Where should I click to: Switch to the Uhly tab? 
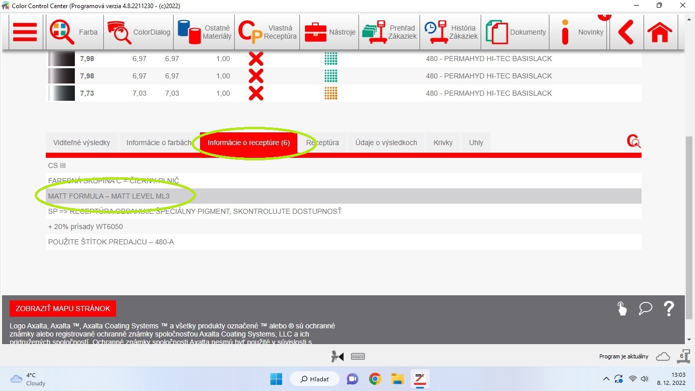tap(476, 143)
